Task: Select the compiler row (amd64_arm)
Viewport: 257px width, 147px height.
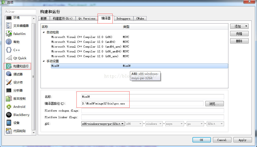Action: point(139,47)
